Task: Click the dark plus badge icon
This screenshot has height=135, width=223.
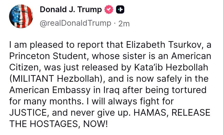Action: [x=120, y=10]
